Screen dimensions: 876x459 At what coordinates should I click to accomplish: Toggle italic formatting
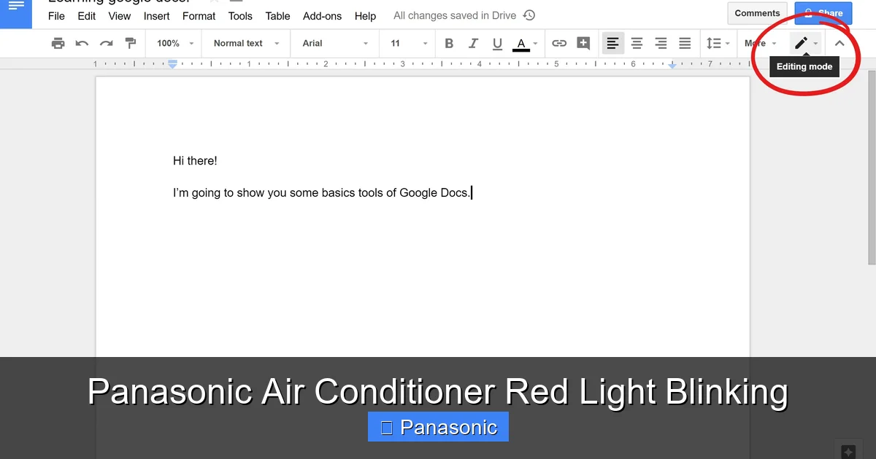473,44
